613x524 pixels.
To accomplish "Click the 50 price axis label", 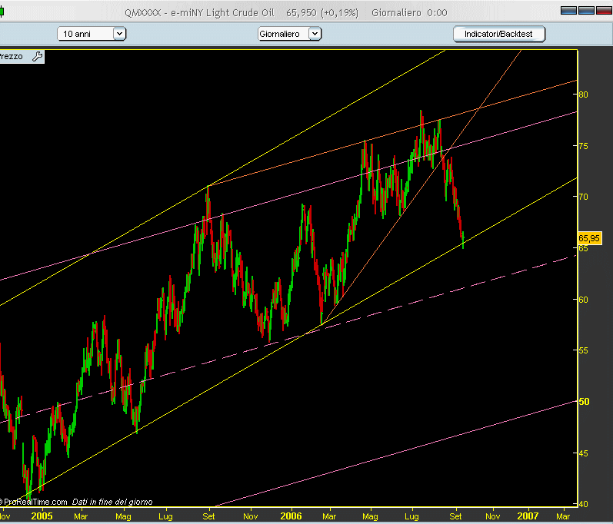I will pyautogui.click(x=584, y=402).
